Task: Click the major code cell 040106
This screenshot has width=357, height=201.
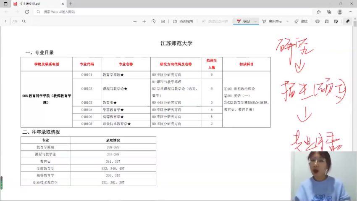Action: tap(87, 116)
